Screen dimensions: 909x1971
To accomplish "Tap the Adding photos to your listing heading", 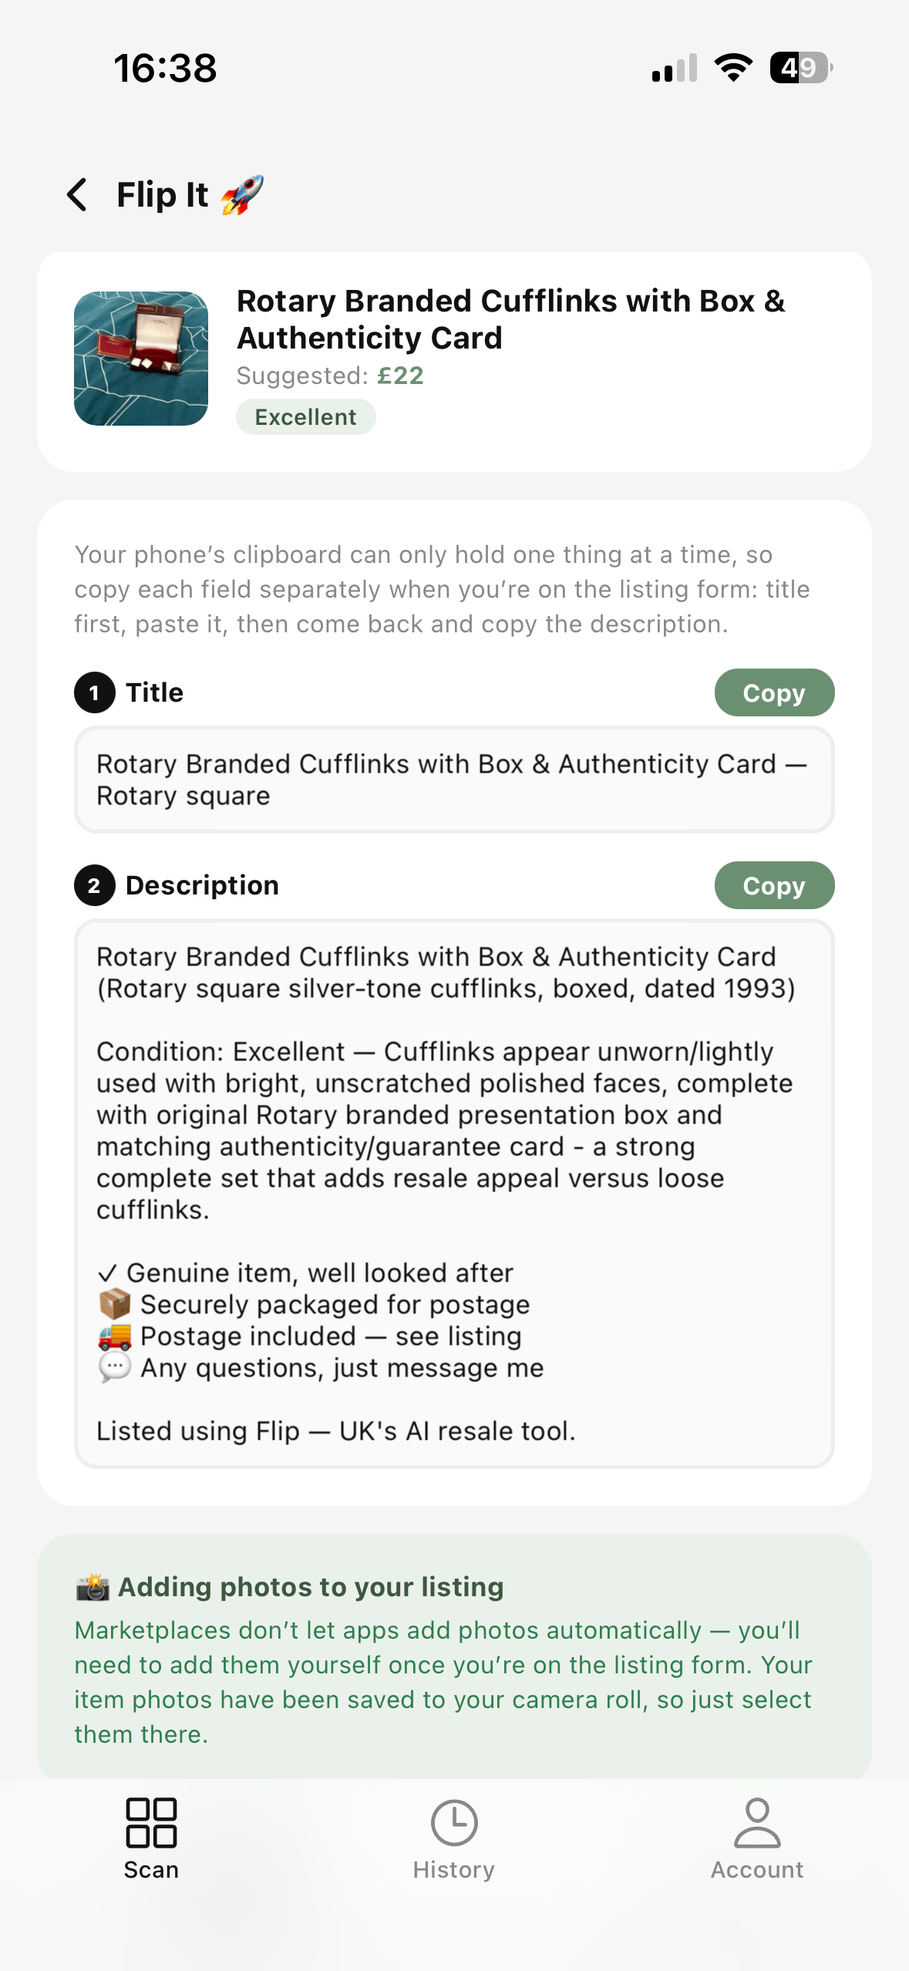I will (311, 1587).
